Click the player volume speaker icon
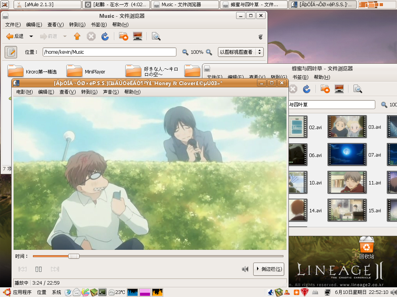The image size is (397, 297). (x=245, y=269)
